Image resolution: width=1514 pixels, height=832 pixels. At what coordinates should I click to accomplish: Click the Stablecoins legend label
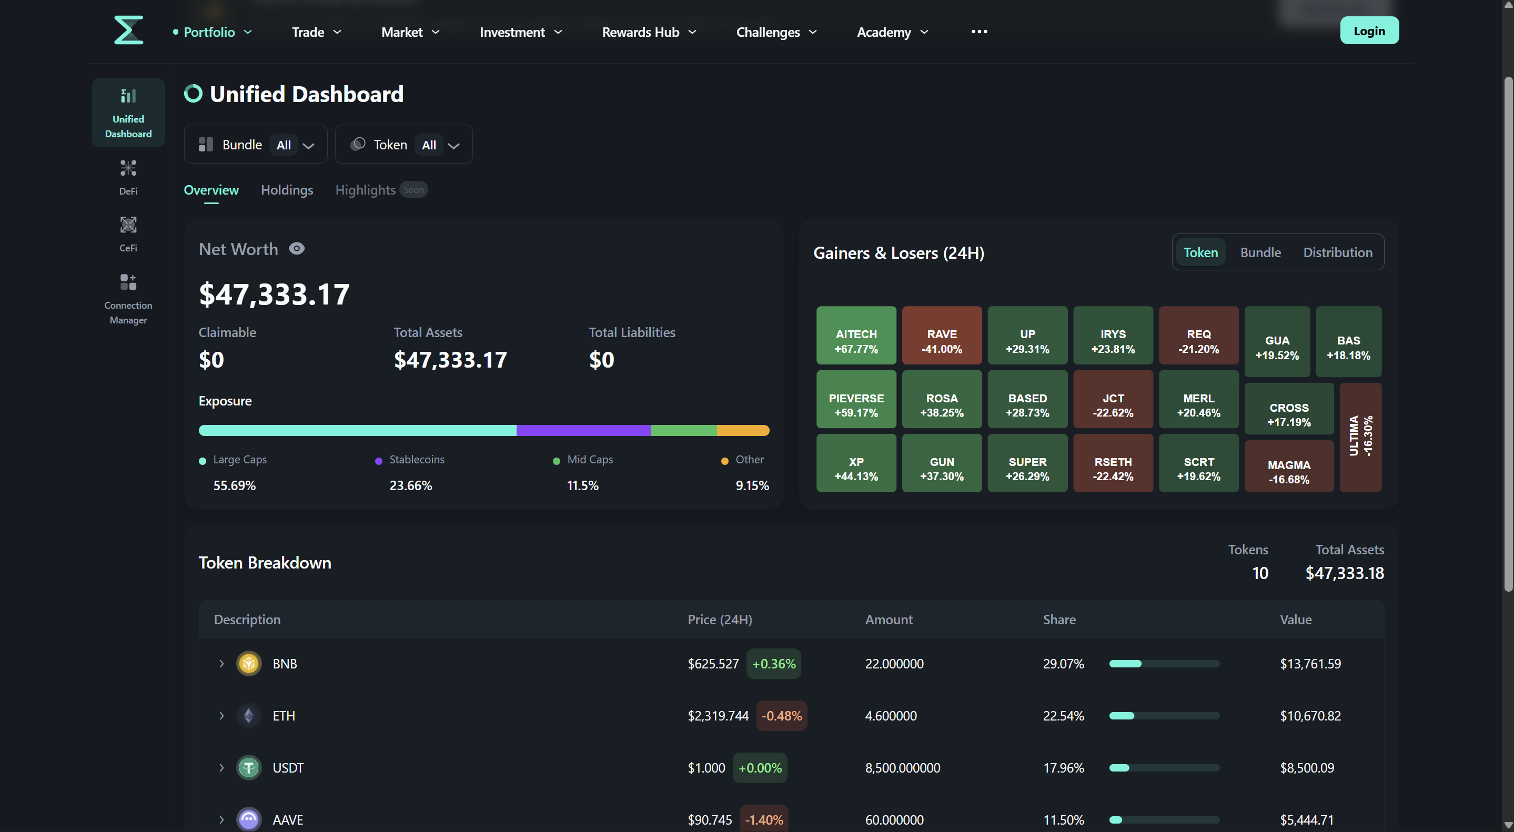417,460
